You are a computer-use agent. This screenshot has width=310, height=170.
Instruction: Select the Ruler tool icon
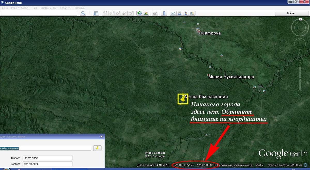click(x=164, y=13)
